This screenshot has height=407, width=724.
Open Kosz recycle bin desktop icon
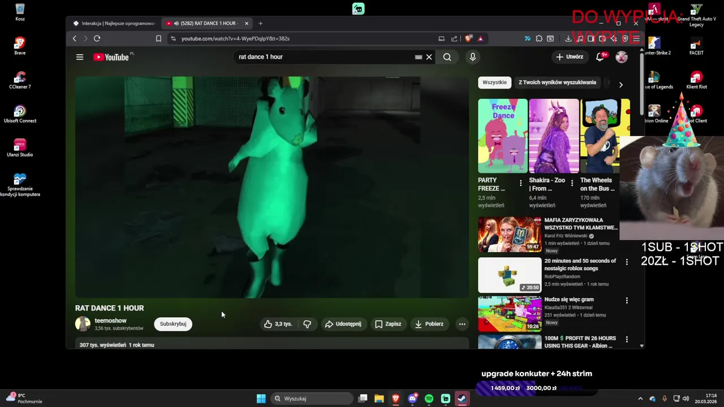coord(20,12)
